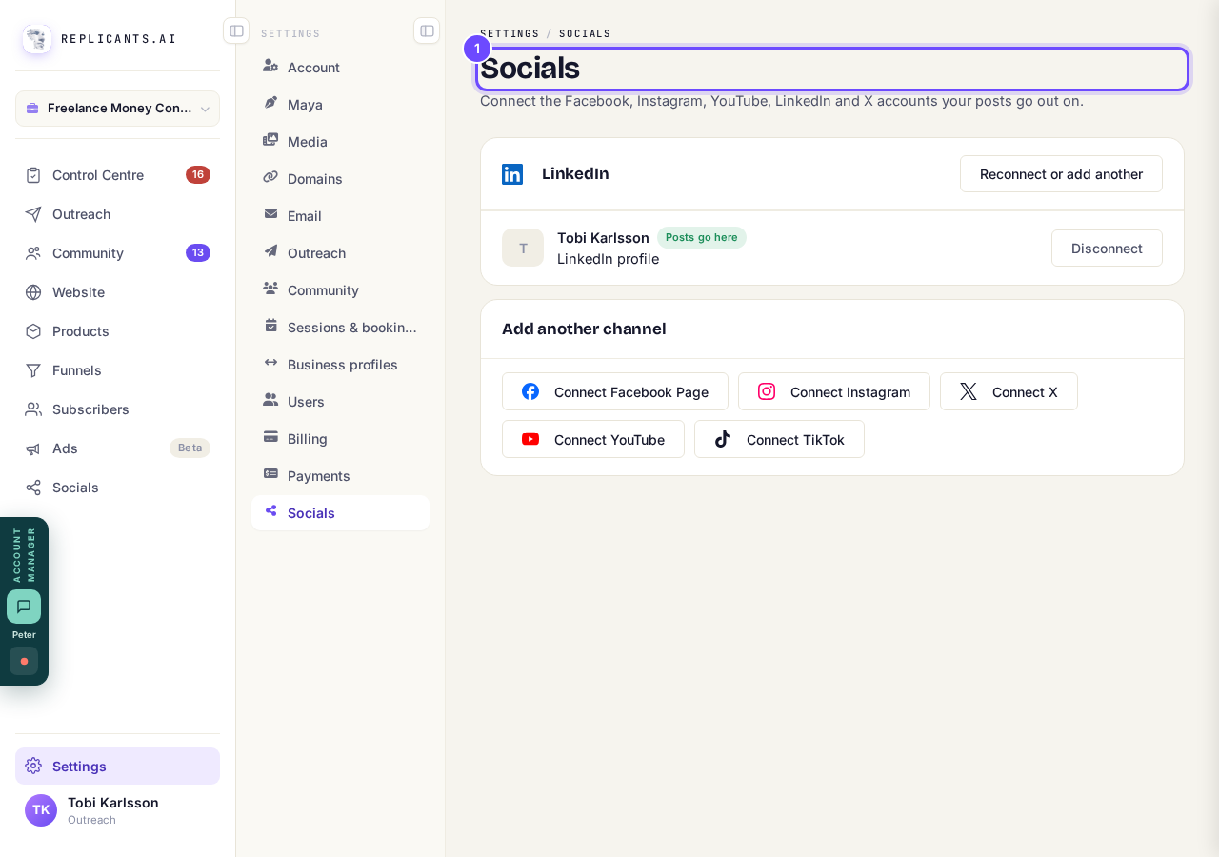
Task: Click the TK user avatar
Action: pyautogui.click(x=41, y=810)
